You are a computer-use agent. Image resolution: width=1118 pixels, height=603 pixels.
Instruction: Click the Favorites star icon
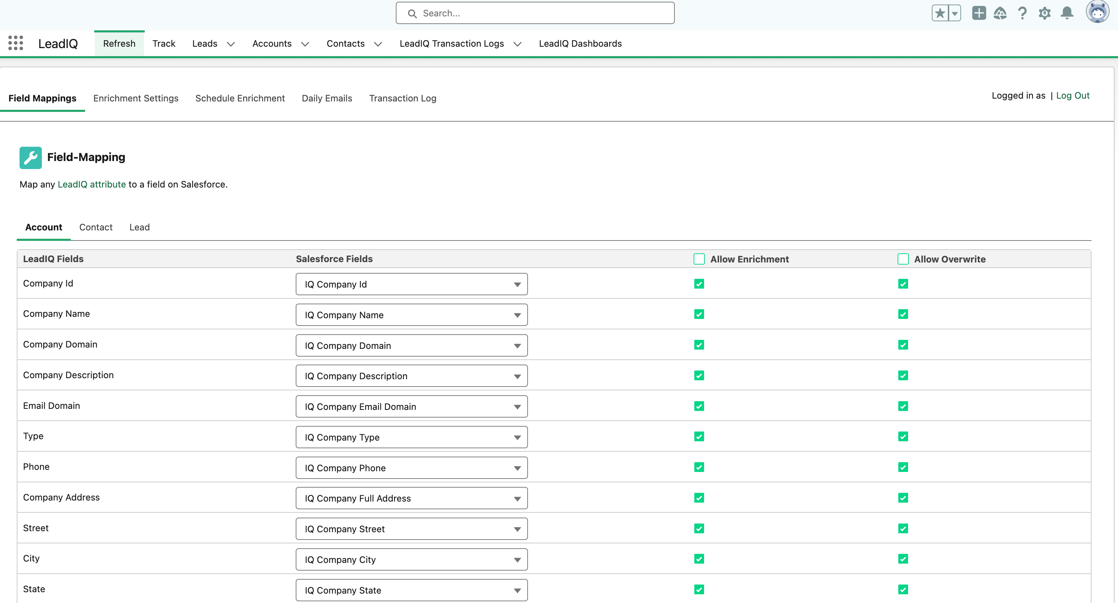940,13
